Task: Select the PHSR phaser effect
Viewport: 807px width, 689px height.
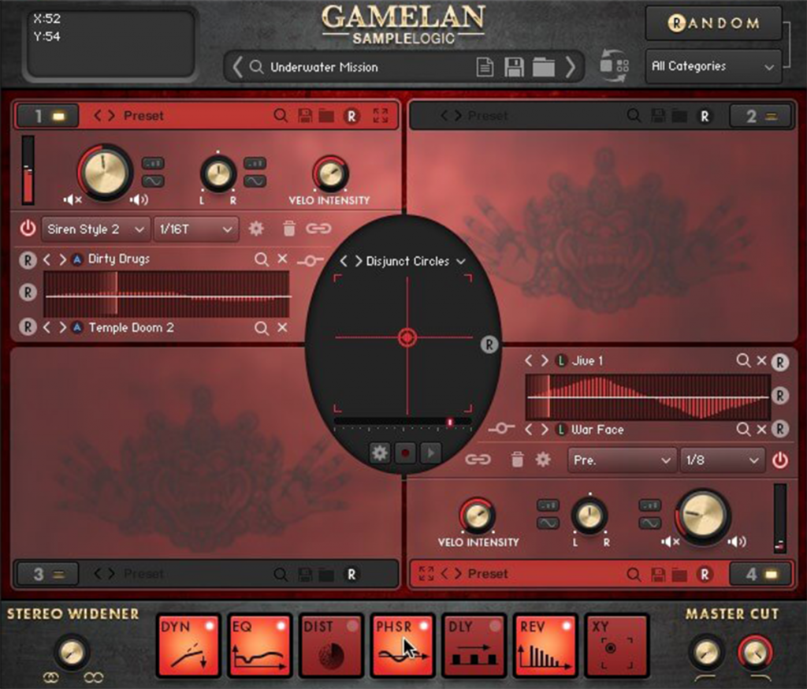Action: [403, 646]
